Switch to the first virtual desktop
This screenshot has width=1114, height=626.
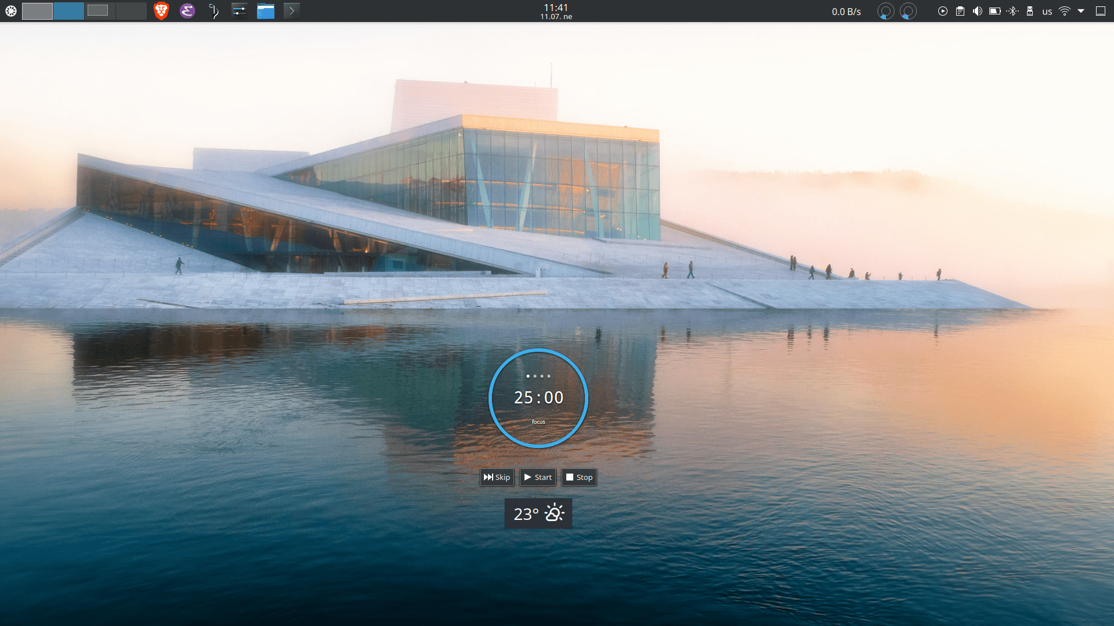click(x=37, y=11)
